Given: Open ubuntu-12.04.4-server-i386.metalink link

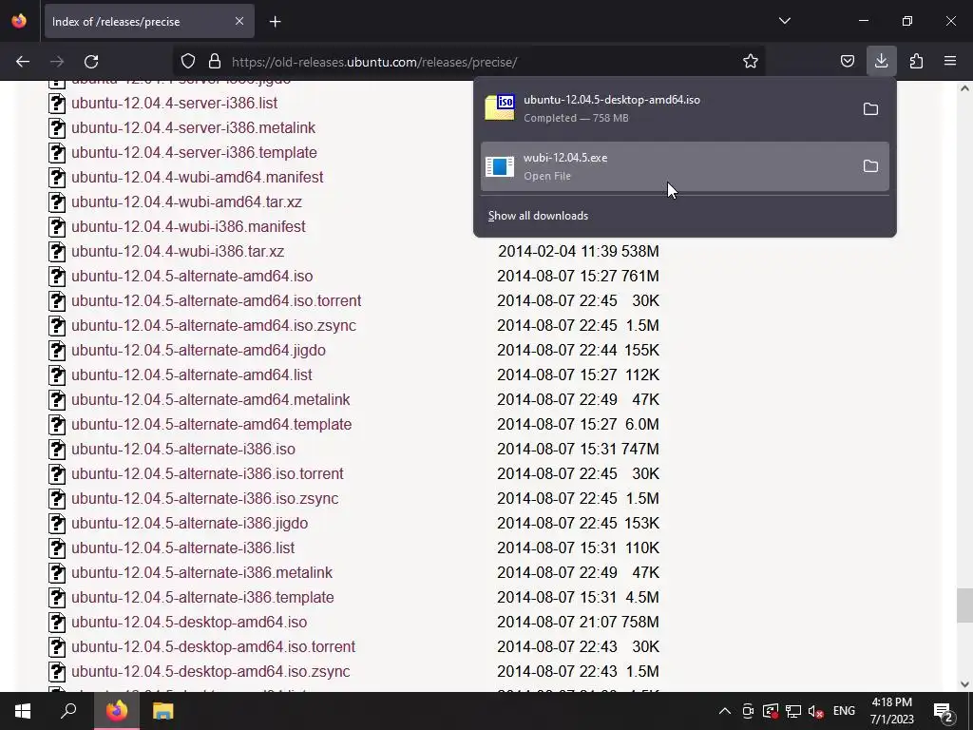Looking at the screenshot, I should tap(193, 128).
